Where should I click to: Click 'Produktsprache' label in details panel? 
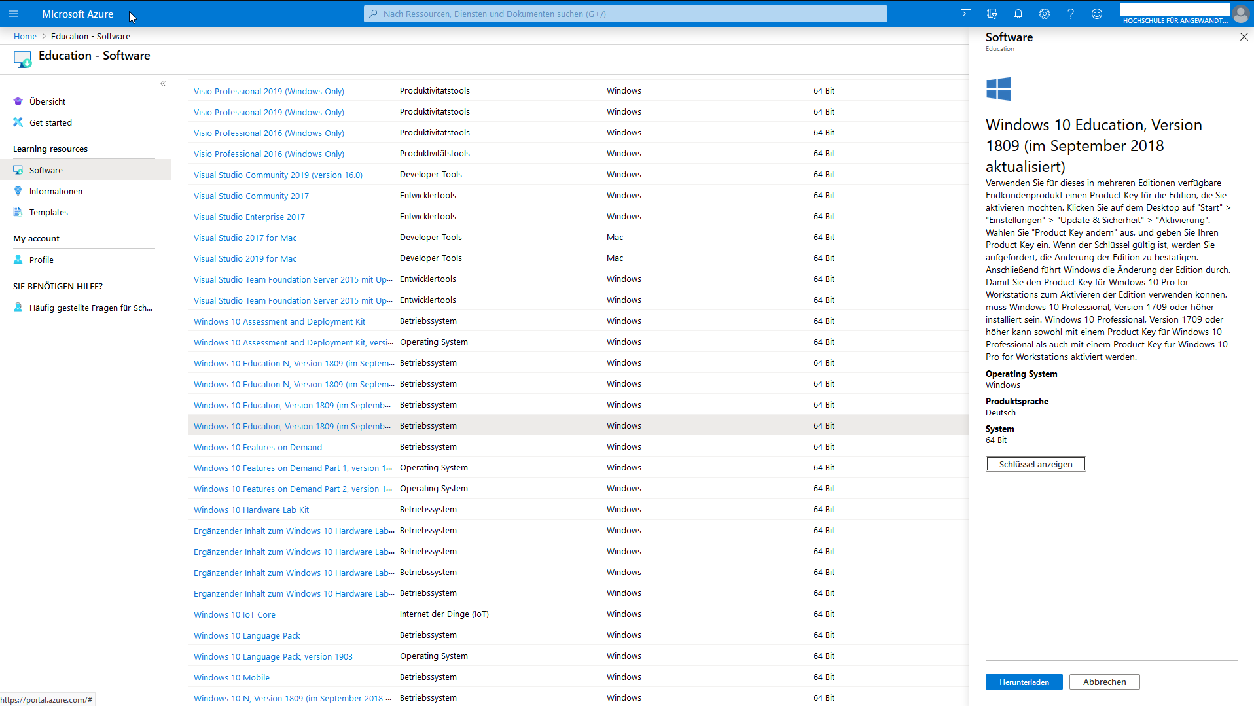[1017, 401]
